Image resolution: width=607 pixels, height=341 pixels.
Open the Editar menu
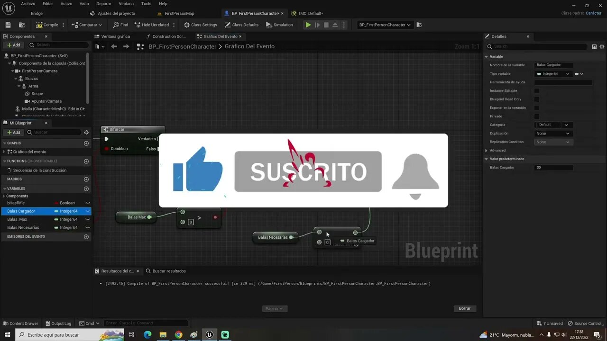(x=48, y=3)
